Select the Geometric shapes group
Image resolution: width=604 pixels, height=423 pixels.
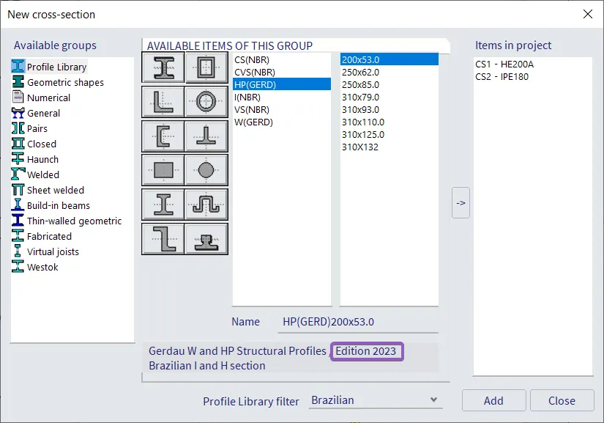pos(65,83)
